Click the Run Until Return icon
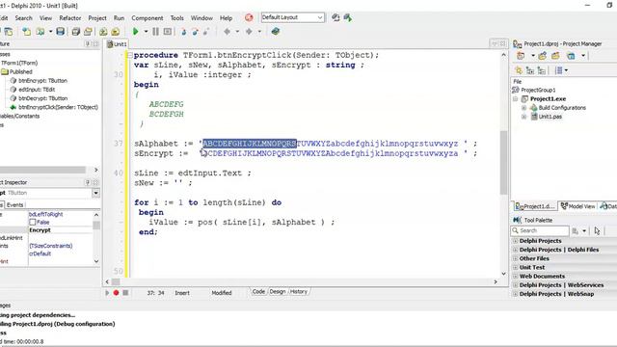Screen dimensions: 617x347 (206, 32)
